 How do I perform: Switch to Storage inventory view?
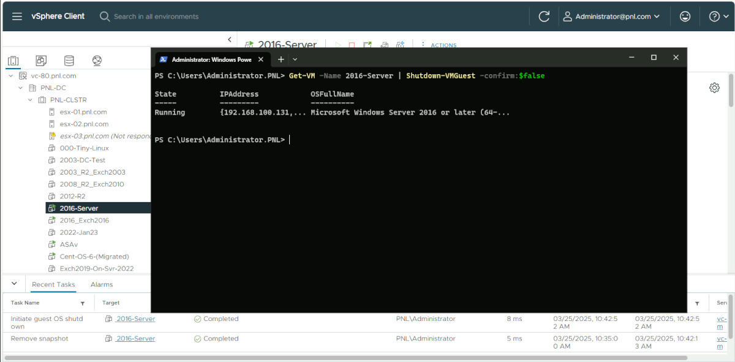tap(69, 61)
